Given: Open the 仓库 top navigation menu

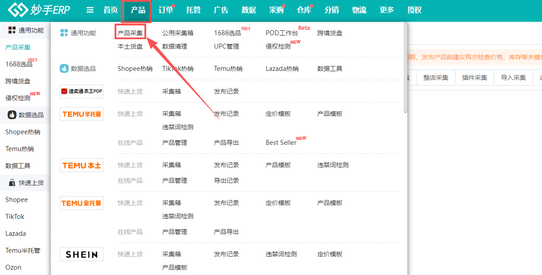Looking at the screenshot, I should point(304,10).
